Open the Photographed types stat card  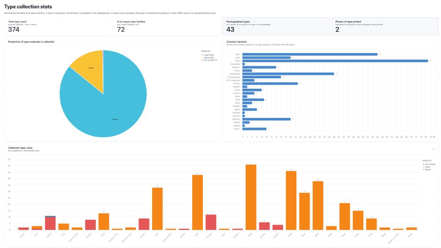click(276, 26)
